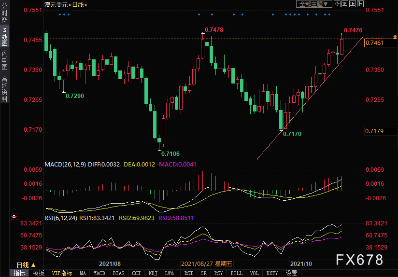Click the 0.7461 current price label
The width and height of the screenshot is (398, 277).
pyautogui.click(x=376, y=43)
